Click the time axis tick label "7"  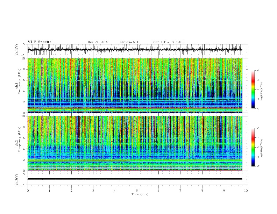[x=180, y=191]
